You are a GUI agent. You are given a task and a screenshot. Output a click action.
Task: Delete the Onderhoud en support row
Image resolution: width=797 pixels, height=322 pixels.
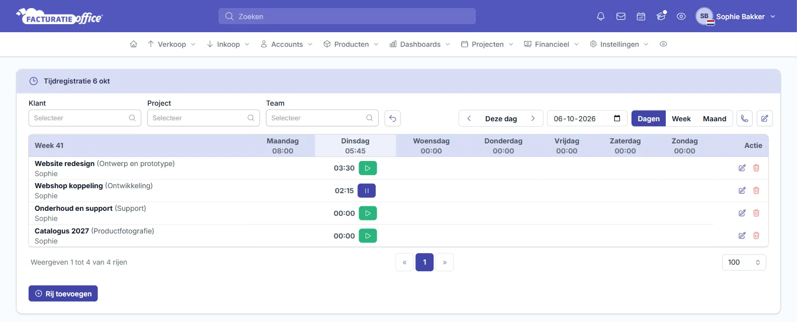[x=756, y=213]
